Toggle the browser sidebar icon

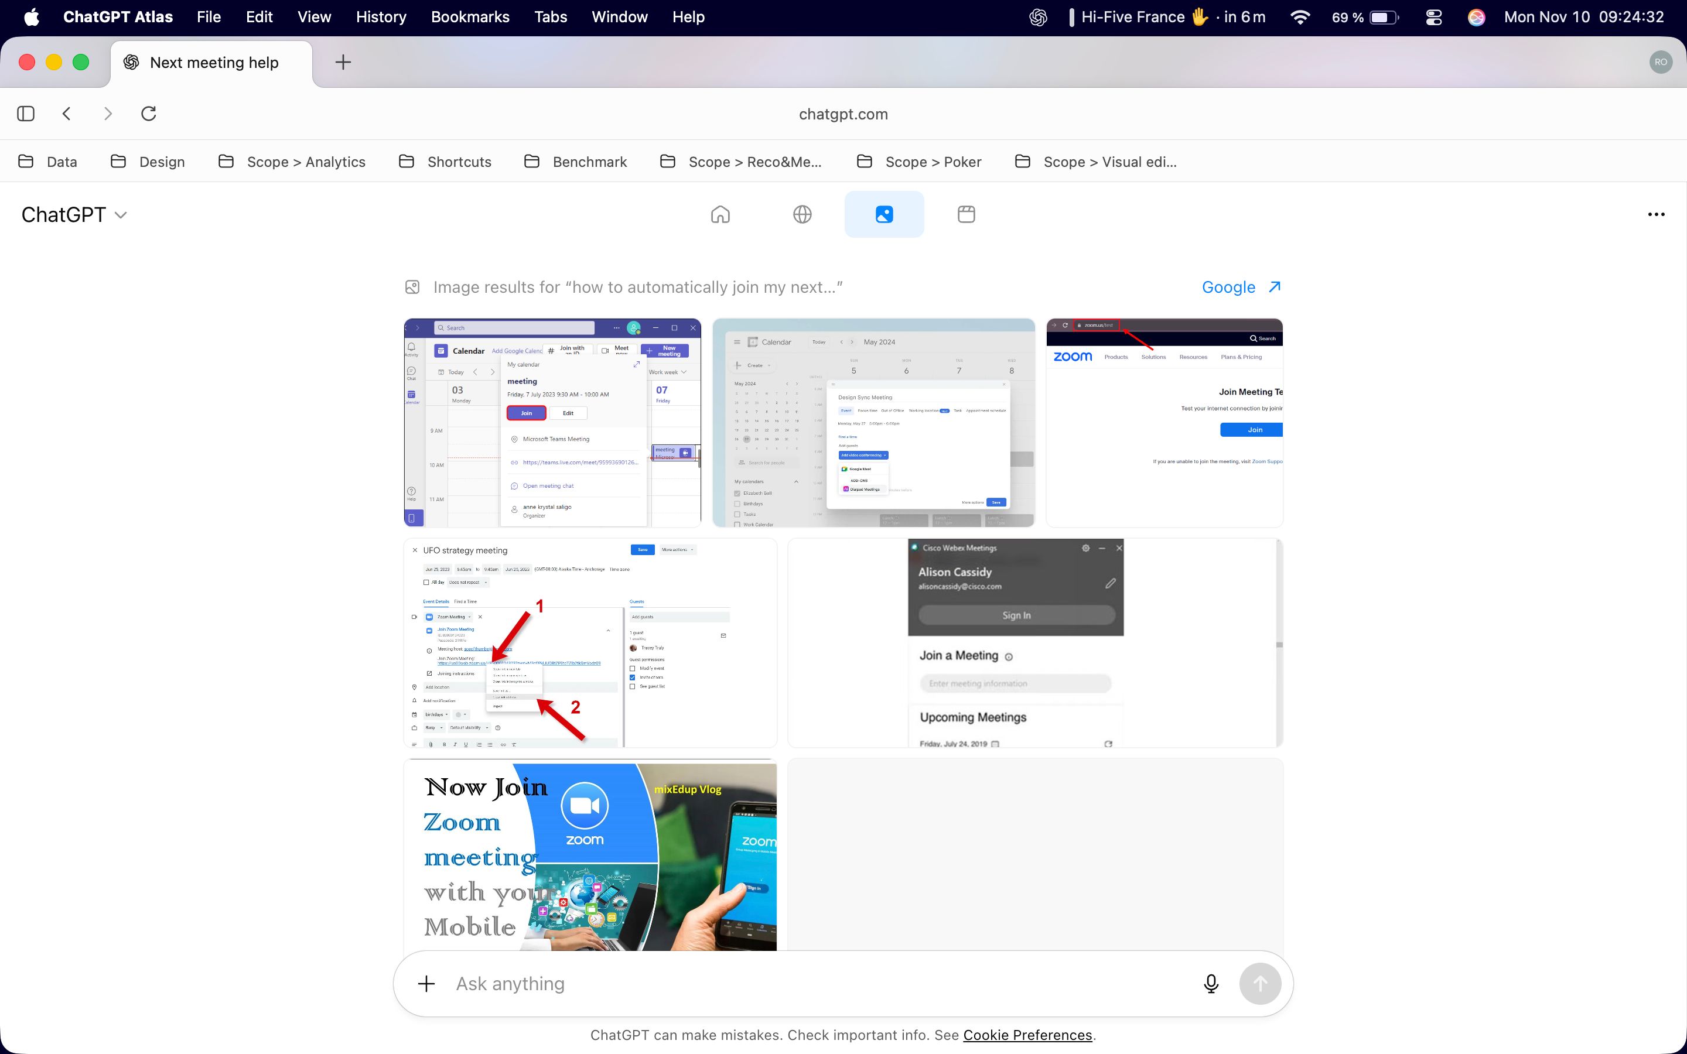[26, 113]
